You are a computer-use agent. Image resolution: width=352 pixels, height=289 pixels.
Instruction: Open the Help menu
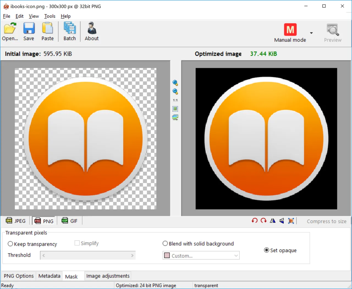[x=66, y=16]
